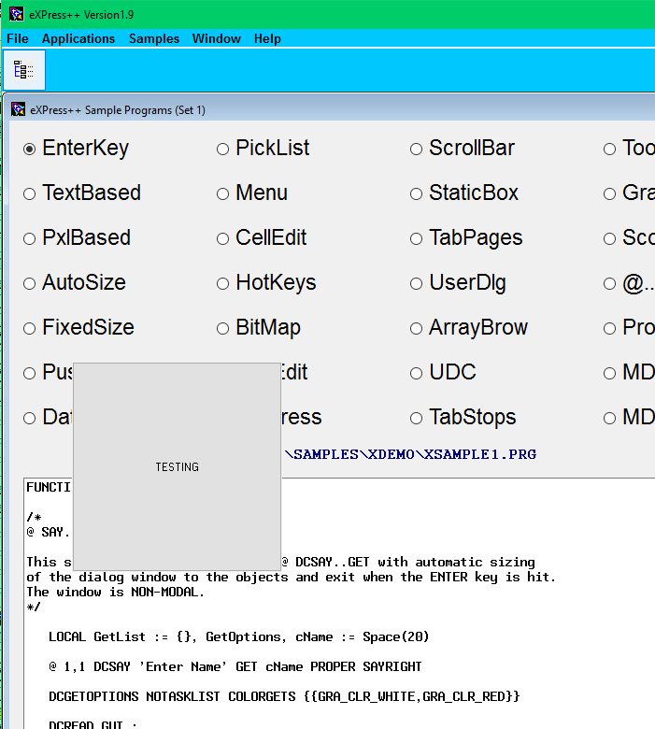
Task: Select the CellEdit radio button
Action: click(x=222, y=238)
